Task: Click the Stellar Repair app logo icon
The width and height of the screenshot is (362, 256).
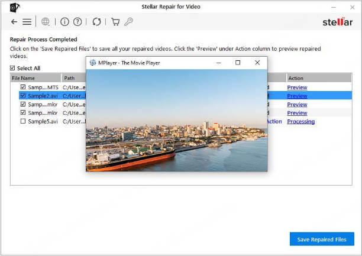Action: pos(14,7)
